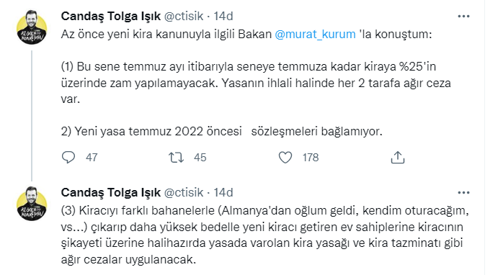Open three-dot menu on first tweet
This screenshot has height=275, width=498.
tap(463, 16)
